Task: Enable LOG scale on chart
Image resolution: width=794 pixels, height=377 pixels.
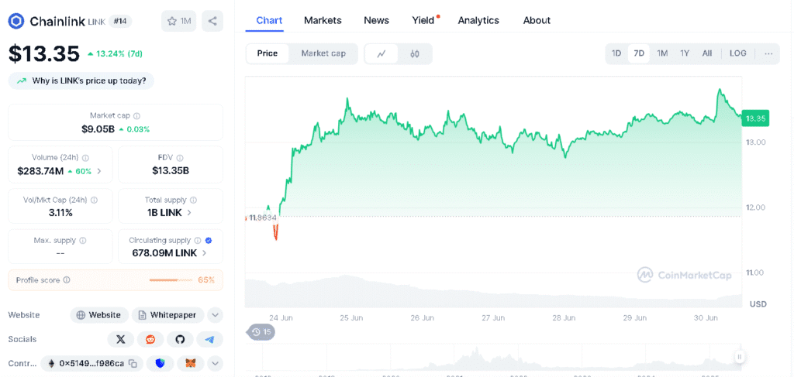Action: [x=737, y=53]
